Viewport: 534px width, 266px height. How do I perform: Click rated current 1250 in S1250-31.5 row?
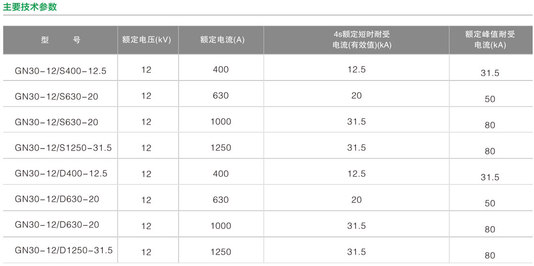[221, 148]
